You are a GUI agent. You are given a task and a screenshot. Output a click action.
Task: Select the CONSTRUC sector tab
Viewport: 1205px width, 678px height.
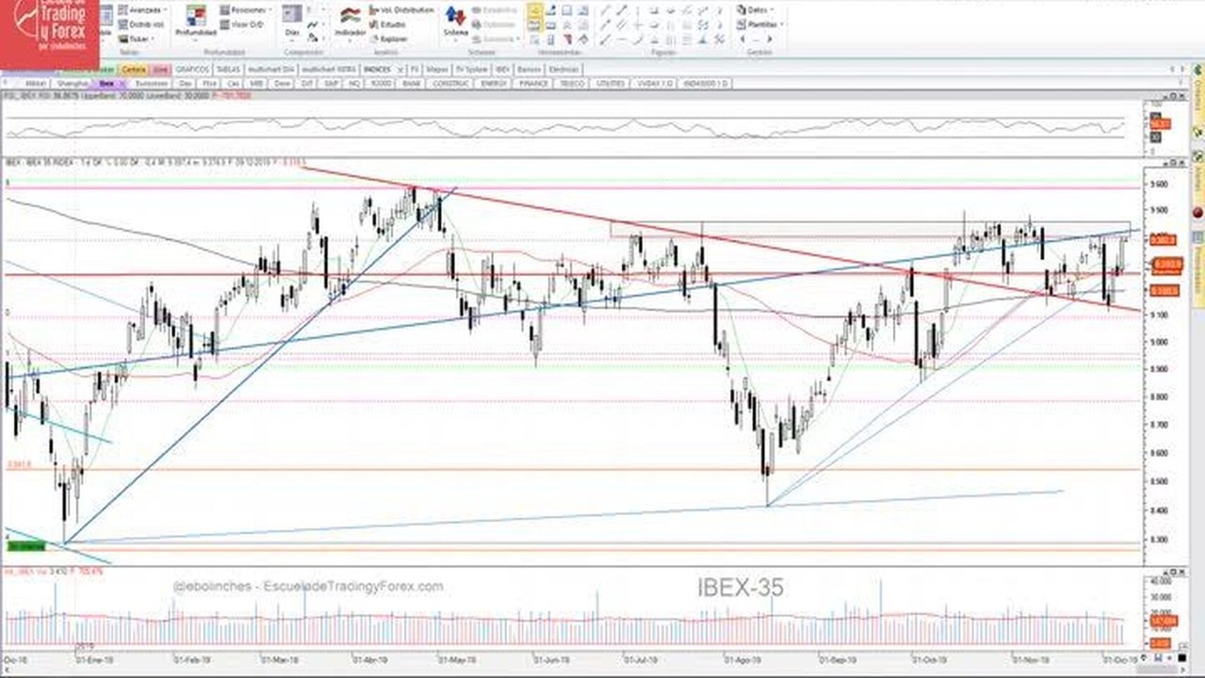[x=452, y=83]
